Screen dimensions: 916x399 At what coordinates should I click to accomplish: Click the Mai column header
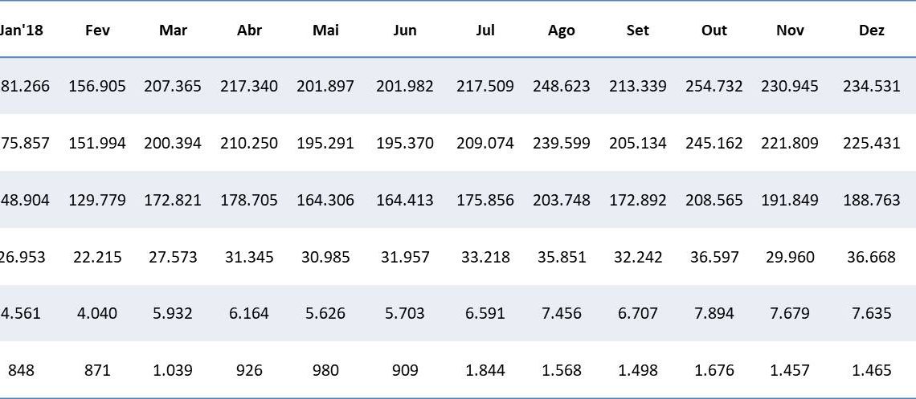[325, 31]
